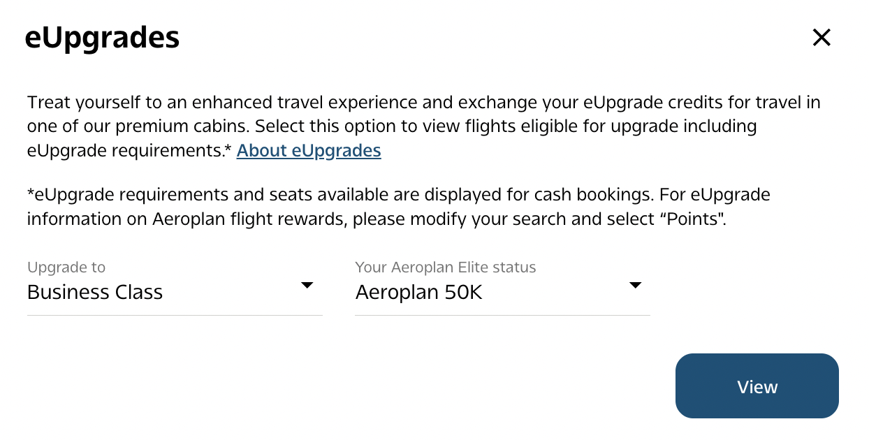The width and height of the screenshot is (869, 440).
Task: Select the Aeroplan 50K value field
Action: pos(419,292)
